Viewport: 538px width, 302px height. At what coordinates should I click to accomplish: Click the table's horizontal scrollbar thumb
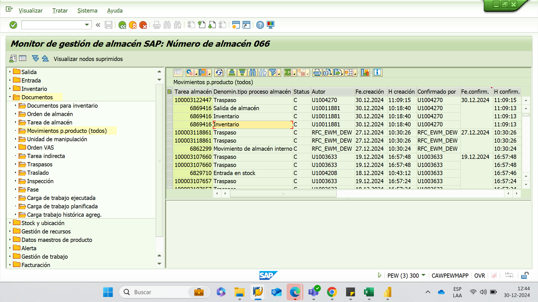(x=283, y=194)
